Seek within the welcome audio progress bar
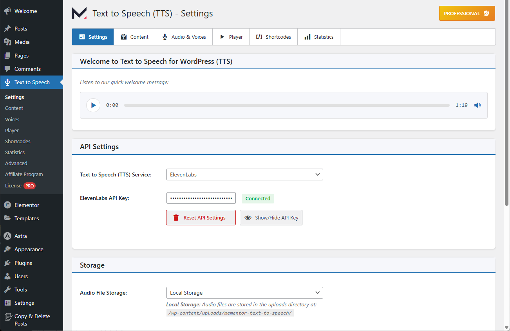The height and width of the screenshot is (331, 510). click(287, 105)
